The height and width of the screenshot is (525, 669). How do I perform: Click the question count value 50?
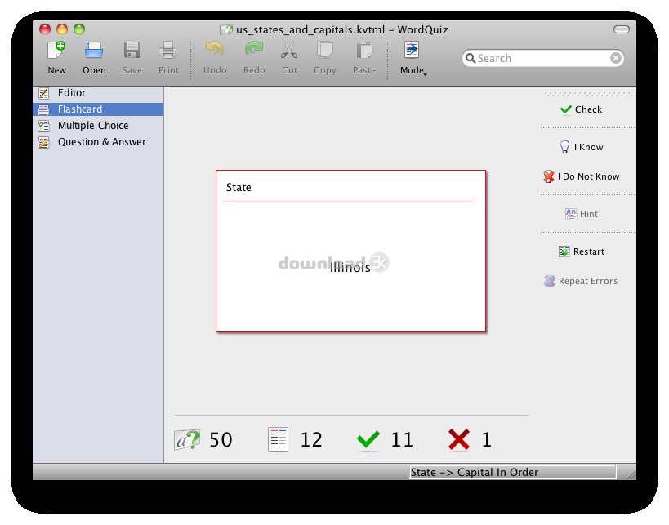pyautogui.click(x=221, y=440)
